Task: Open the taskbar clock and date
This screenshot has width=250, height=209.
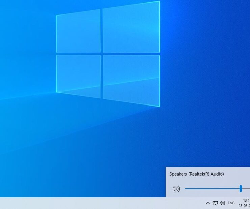Action: coord(244,203)
